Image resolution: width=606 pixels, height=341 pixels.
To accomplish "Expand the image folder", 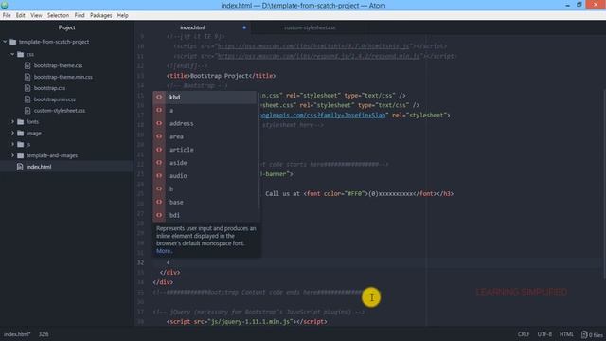I will click(12, 133).
